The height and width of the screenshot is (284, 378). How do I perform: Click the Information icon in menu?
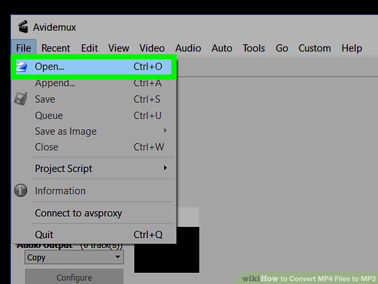21,191
